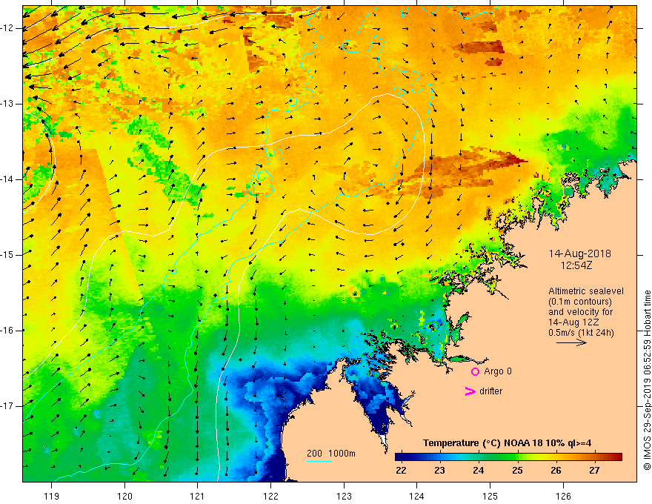Click the '14-Aug 12Z' legend line

point(573,322)
